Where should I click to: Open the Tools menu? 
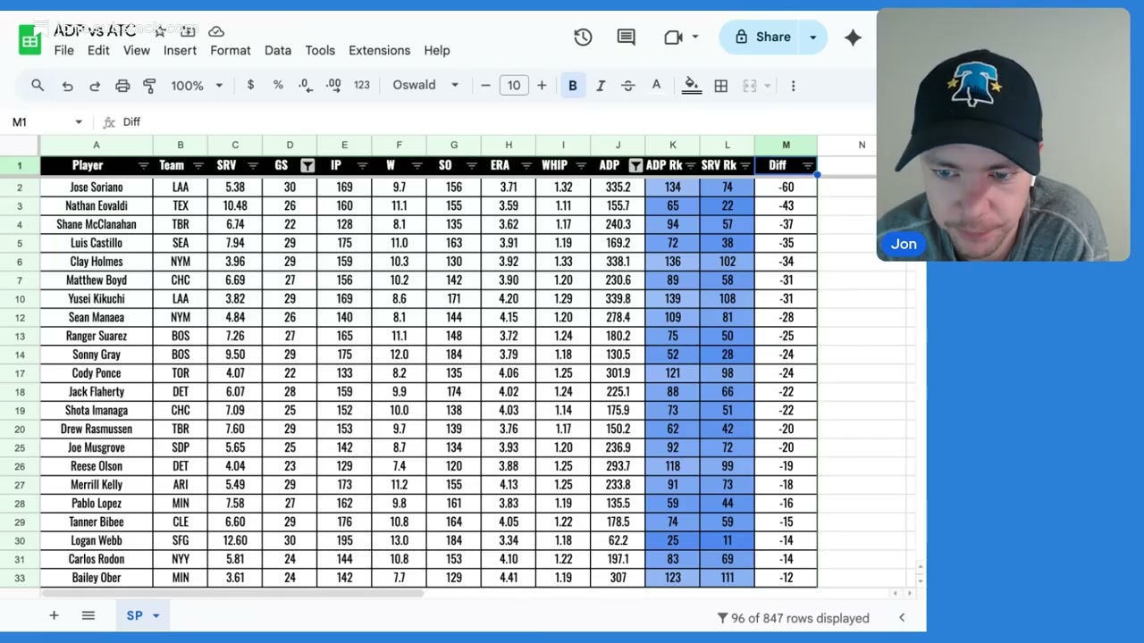click(320, 51)
